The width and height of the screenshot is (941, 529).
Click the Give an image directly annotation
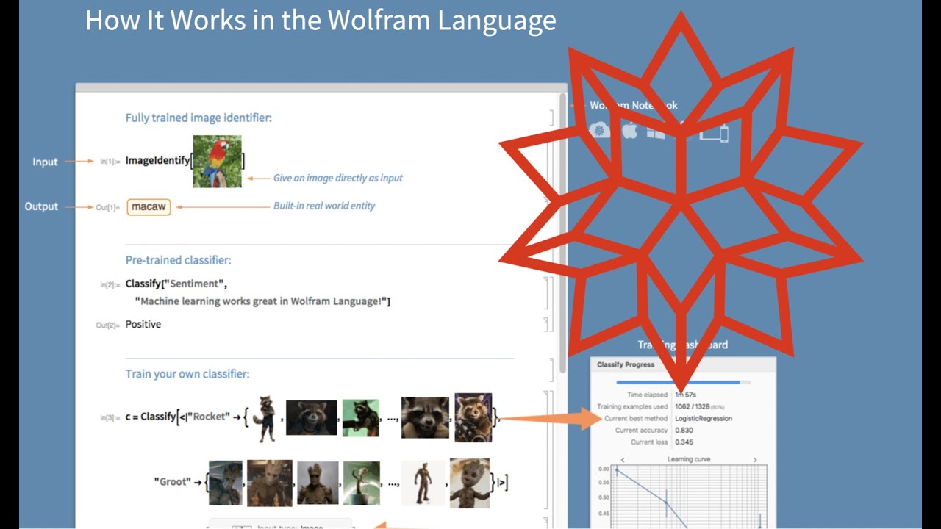(x=338, y=178)
